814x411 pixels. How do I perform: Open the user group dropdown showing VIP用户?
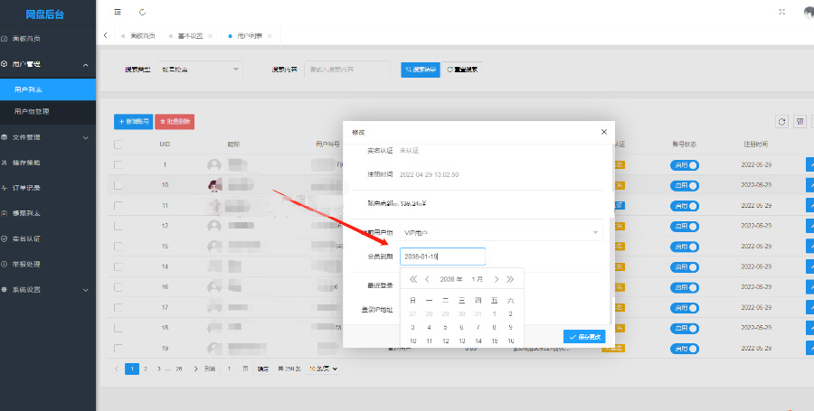(501, 233)
